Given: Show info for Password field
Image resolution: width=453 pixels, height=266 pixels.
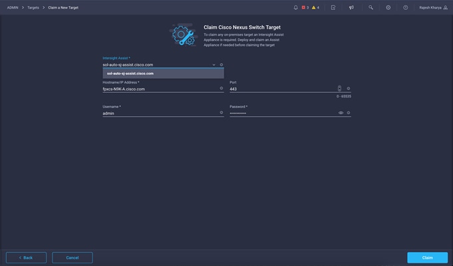Looking at the screenshot, I should 349,113.
